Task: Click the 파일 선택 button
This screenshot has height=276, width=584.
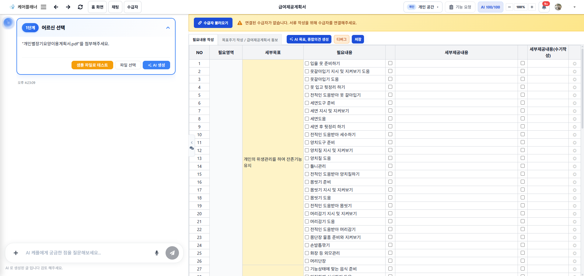Action: point(128,65)
